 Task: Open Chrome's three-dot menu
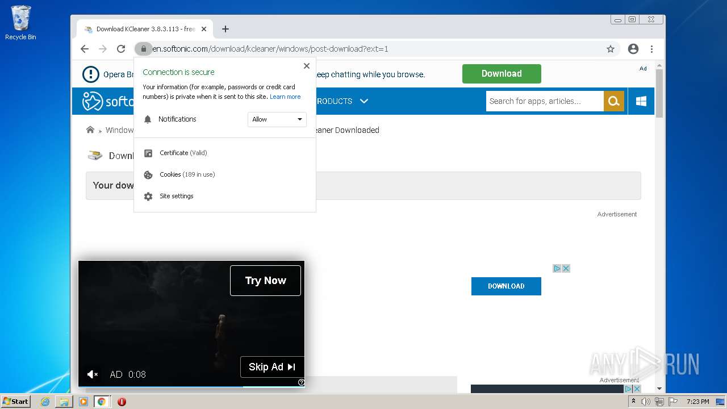(x=651, y=49)
